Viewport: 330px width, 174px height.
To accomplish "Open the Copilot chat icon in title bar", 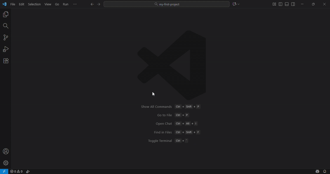I will coord(234,4).
